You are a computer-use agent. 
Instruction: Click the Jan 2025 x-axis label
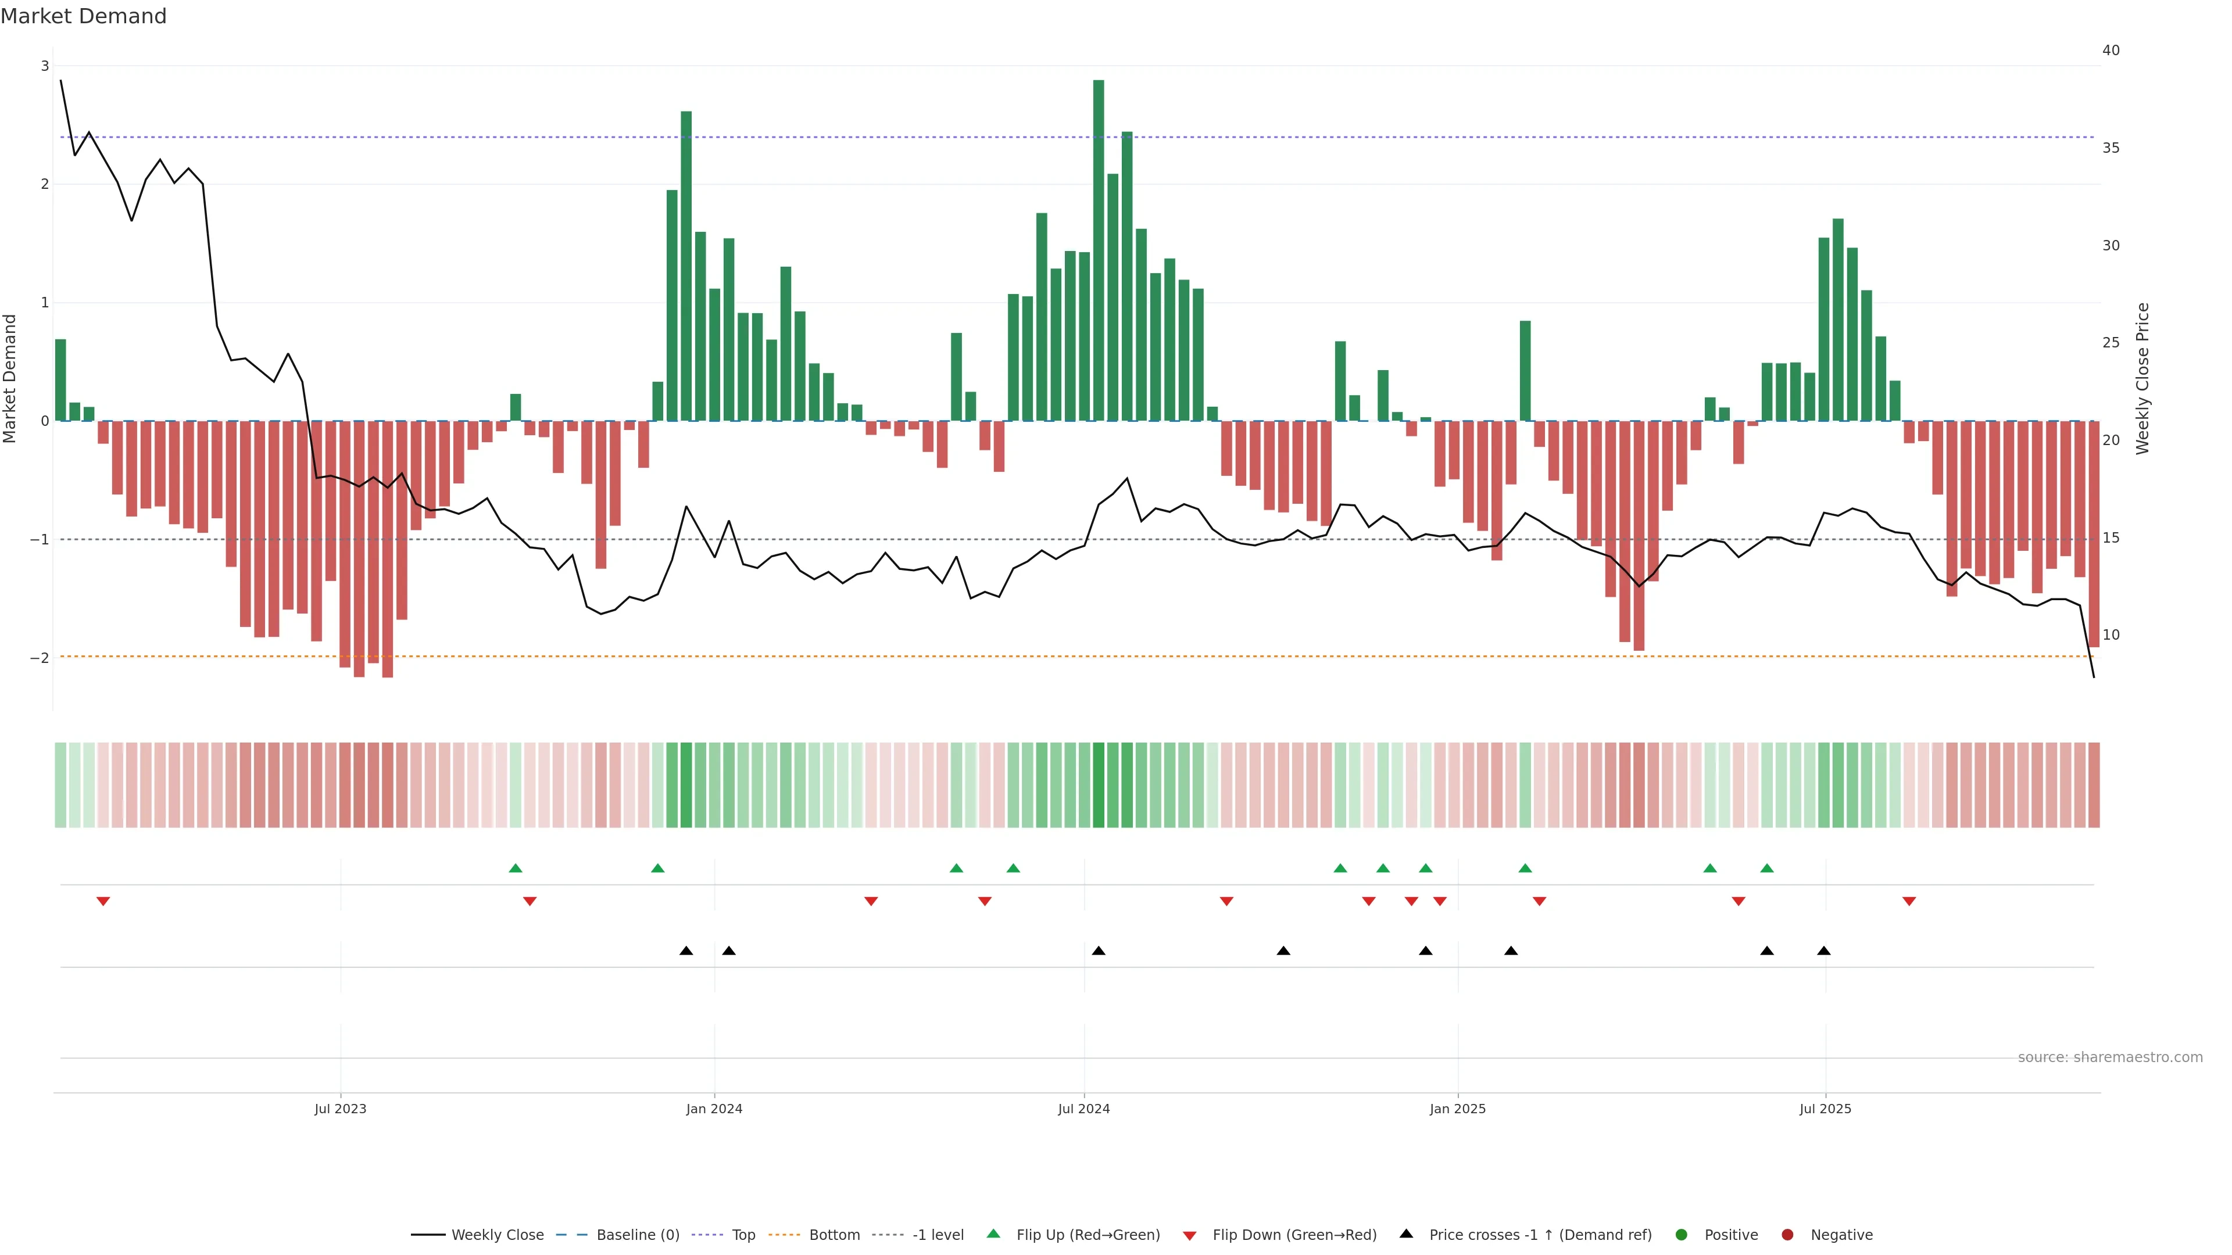(1457, 1109)
